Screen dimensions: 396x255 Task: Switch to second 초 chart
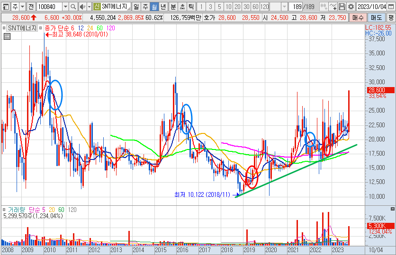[182, 7]
